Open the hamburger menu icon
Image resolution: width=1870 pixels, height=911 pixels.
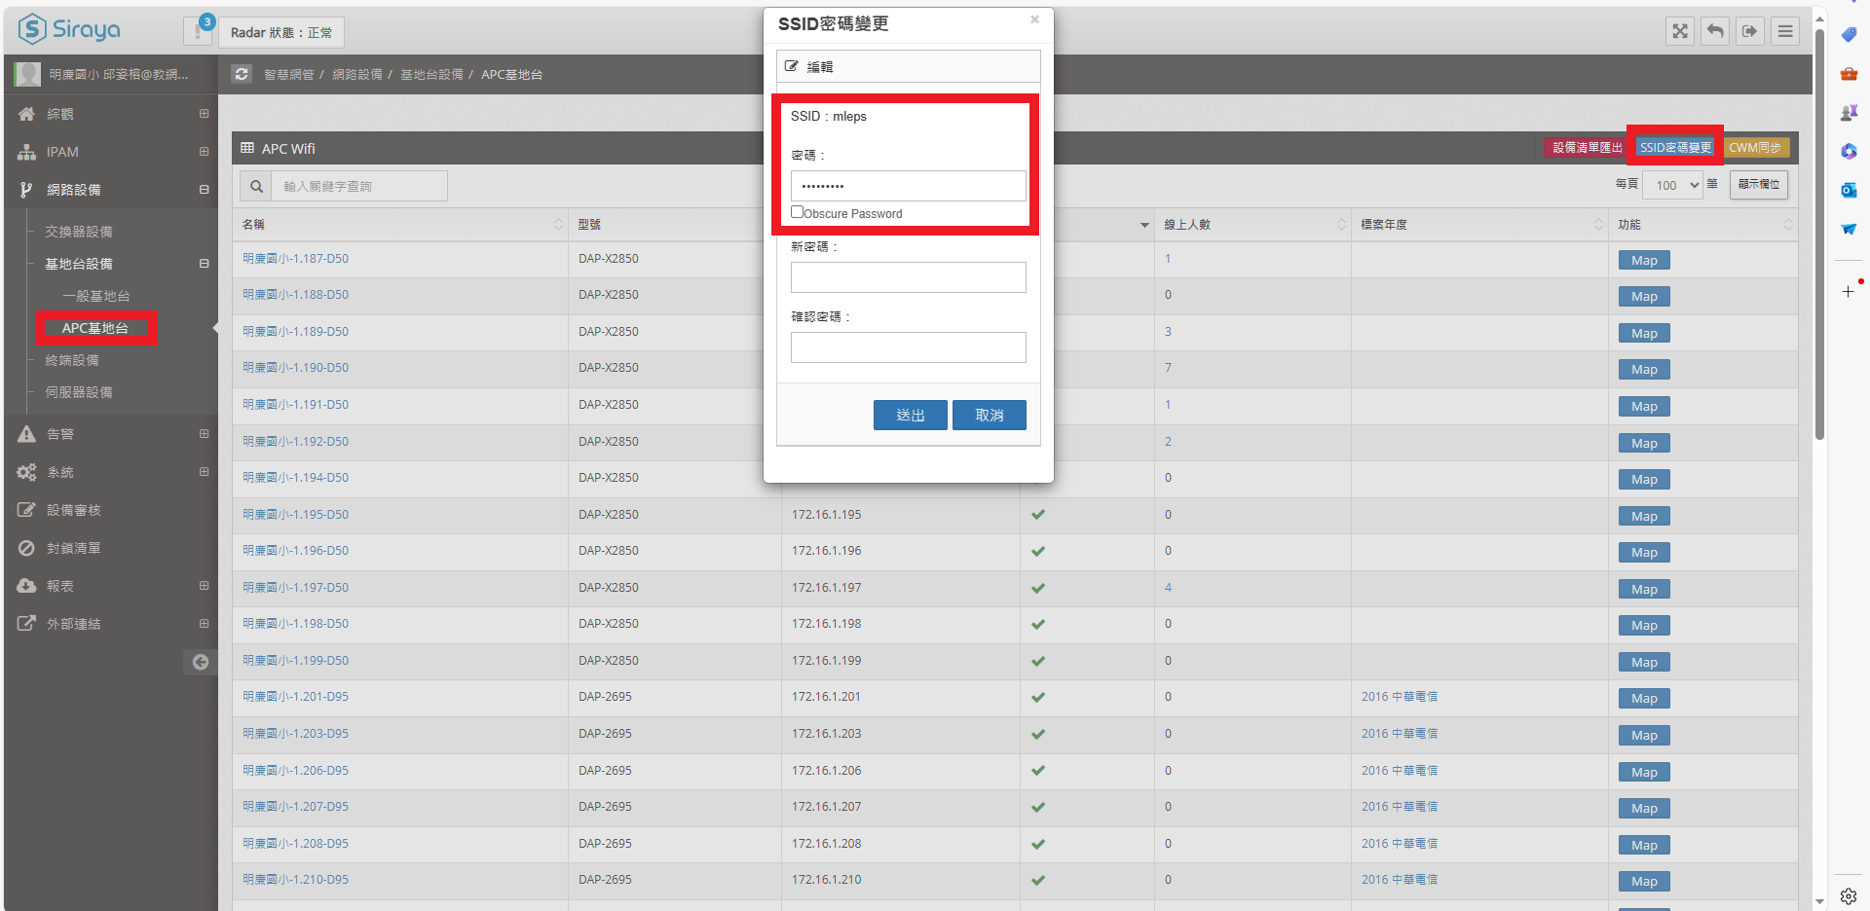1785,31
